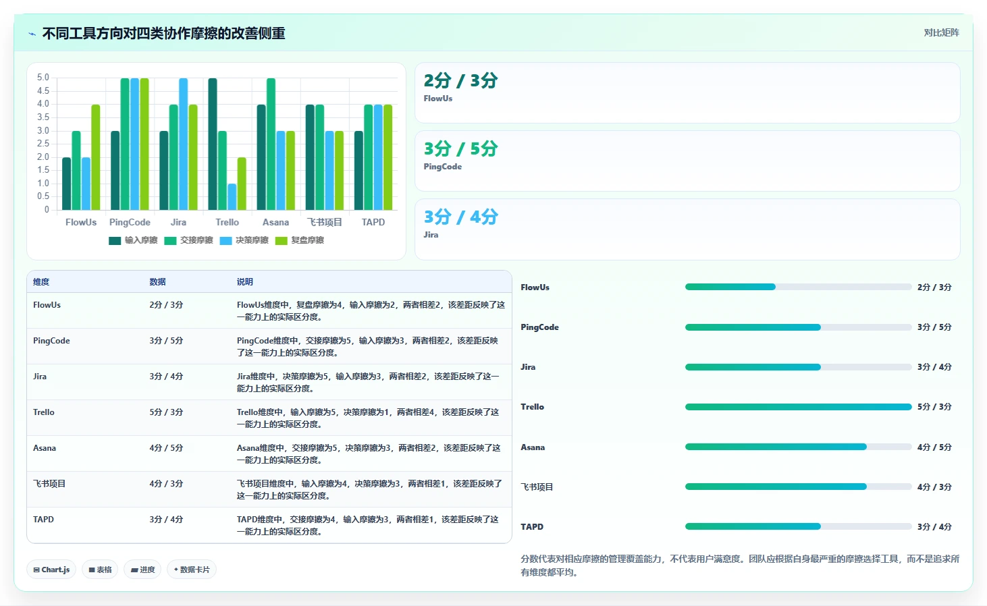Image resolution: width=987 pixels, height=606 pixels.
Task: Toggle the 交接摩擦 legend item
Action: pyautogui.click(x=188, y=240)
